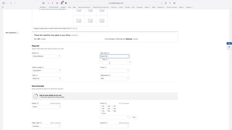
Task: Check the Aloha theme checkbox
Action: [x=101, y=113]
